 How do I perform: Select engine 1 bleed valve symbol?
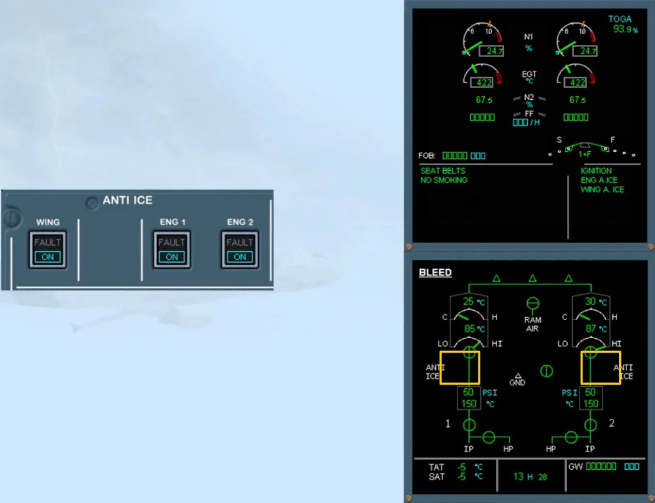coord(469,425)
